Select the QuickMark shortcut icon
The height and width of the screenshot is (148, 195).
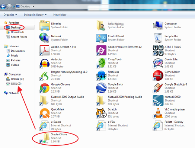click(x=44, y=113)
